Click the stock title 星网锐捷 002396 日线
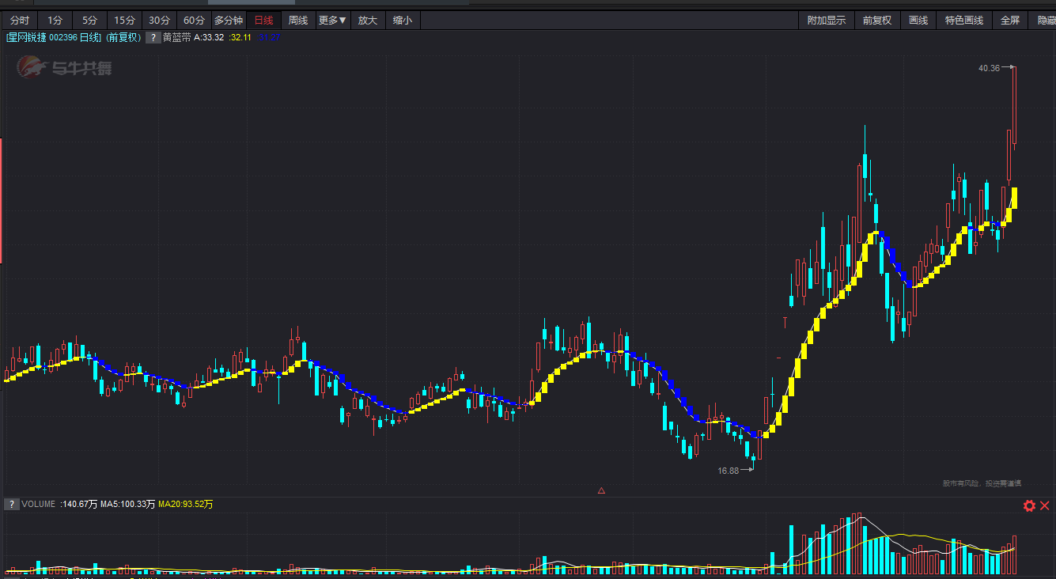 (x=53, y=37)
